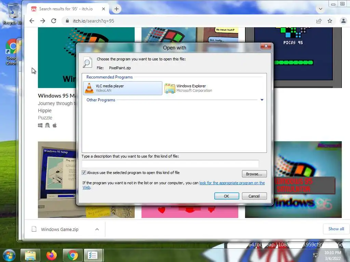Click the Puzzle genre text
Screen dimensions: 350x262
45,118
